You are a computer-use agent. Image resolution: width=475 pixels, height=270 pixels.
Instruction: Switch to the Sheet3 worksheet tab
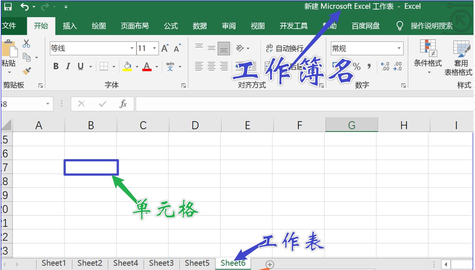(161, 263)
